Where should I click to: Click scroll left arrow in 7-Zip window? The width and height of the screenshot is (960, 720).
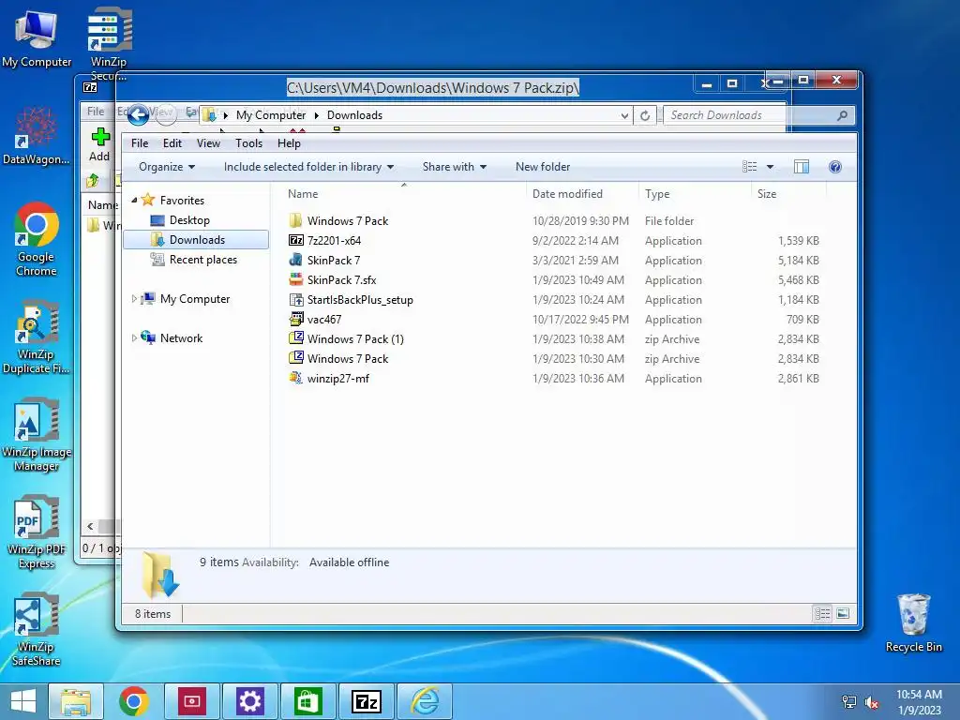pos(90,526)
